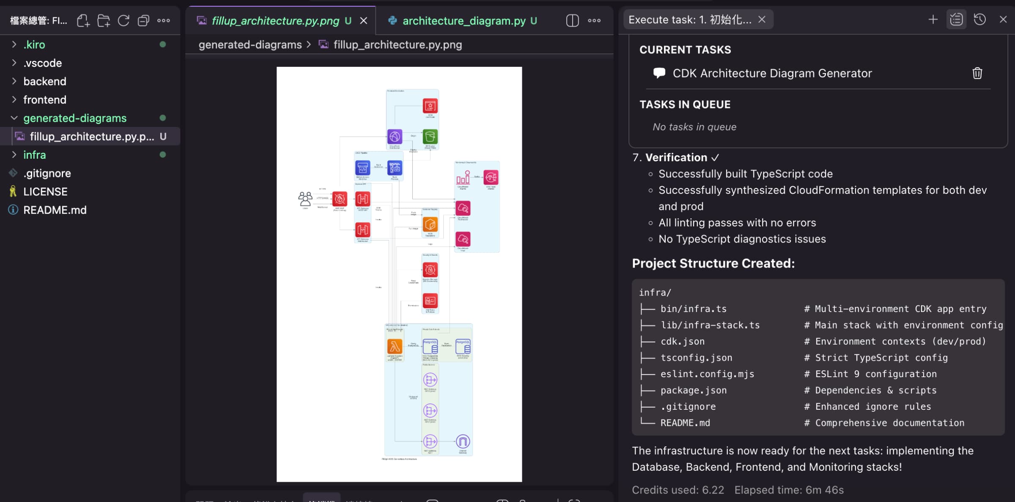Image resolution: width=1015 pixels, height=502 pixels.
Task: Open the Explorer more actions menu
Action: [x=164, y=20]
